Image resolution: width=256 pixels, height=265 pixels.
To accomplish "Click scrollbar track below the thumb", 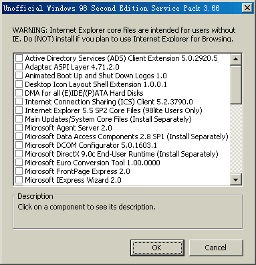I will coord(236,139).
